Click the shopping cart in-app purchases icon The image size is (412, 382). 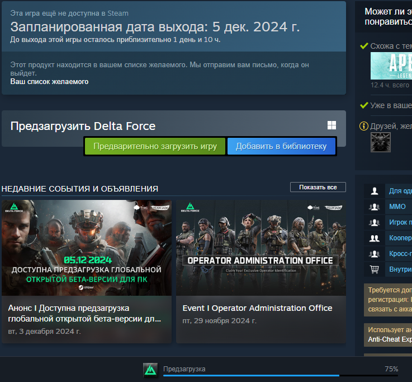tap(375, 269)
